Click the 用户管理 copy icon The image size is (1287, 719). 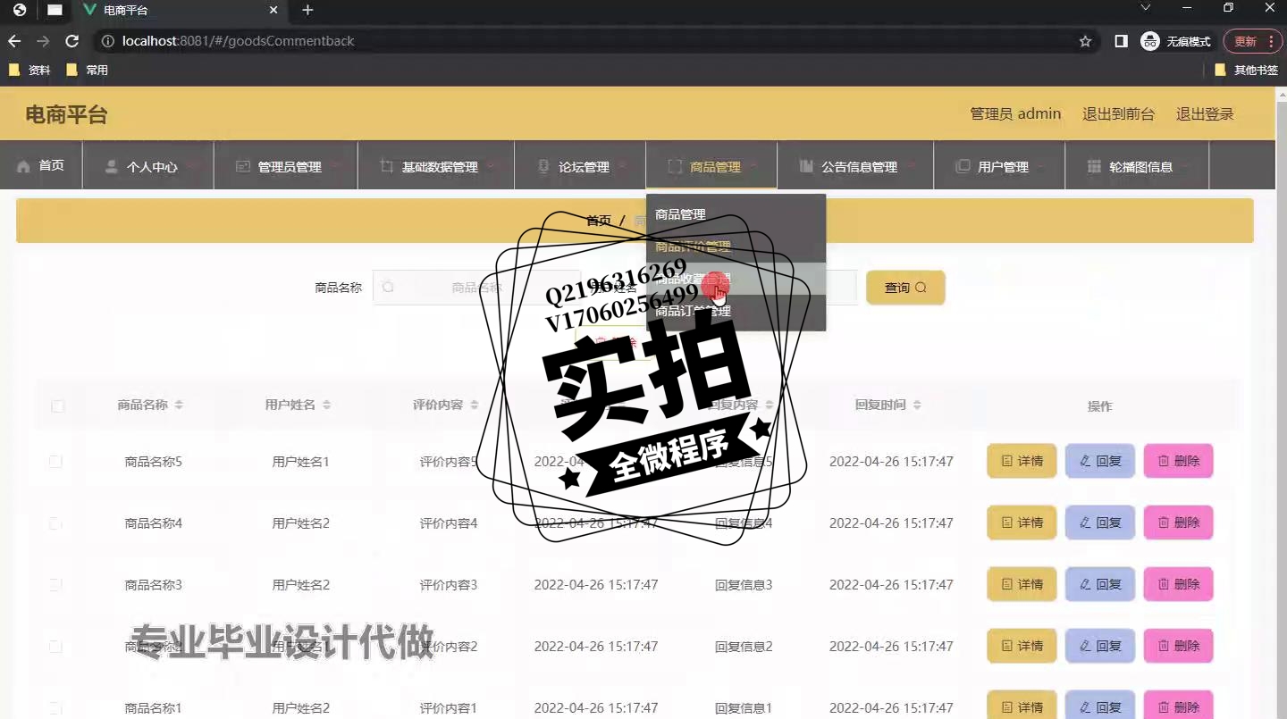click(963, 166)
